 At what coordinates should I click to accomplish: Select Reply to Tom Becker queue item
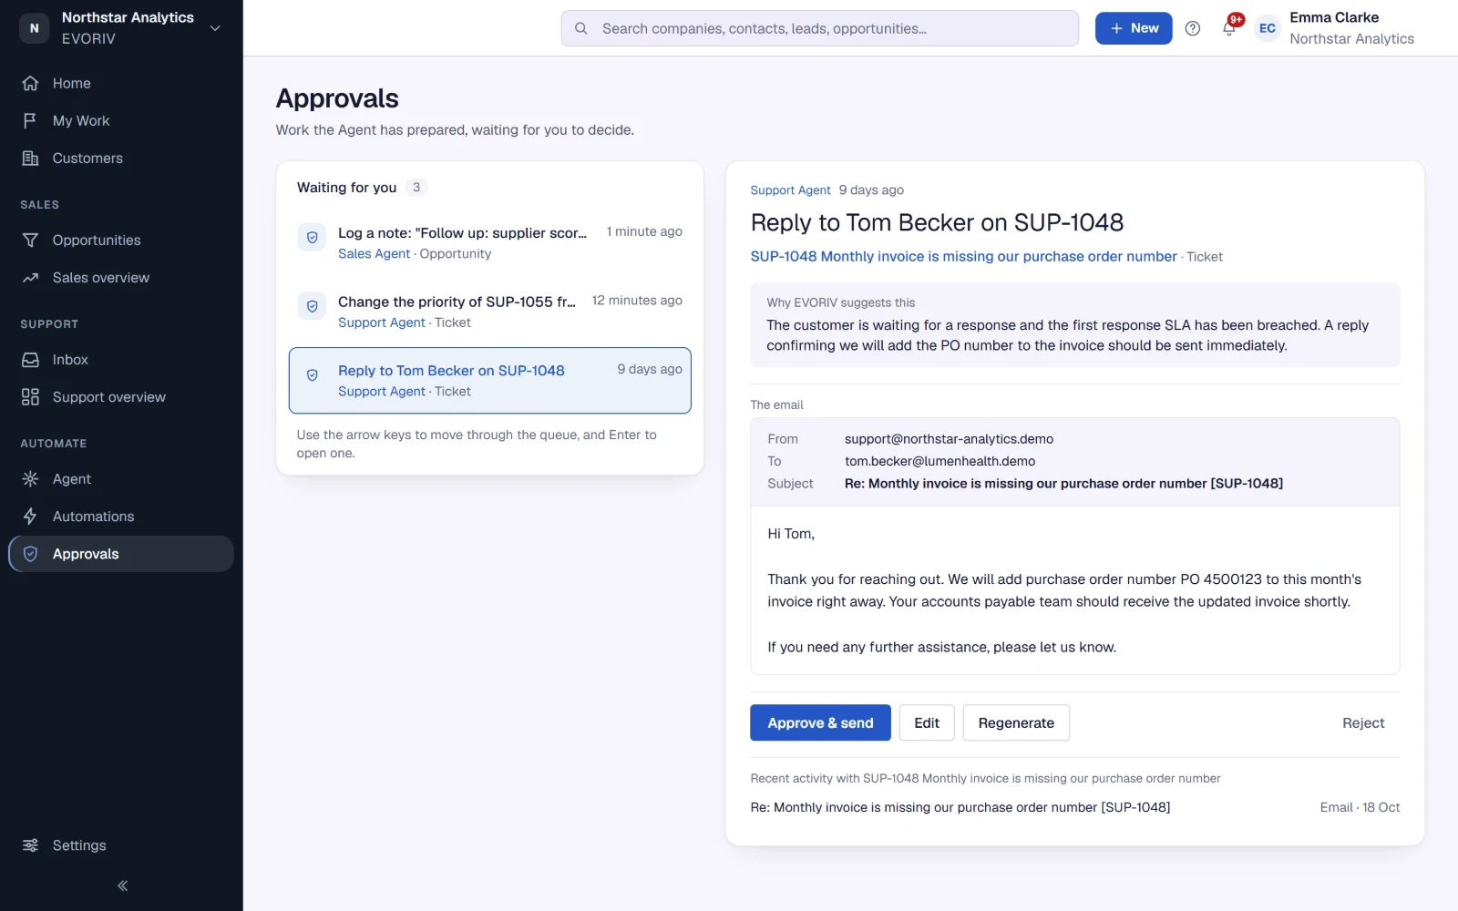(489, 380)
